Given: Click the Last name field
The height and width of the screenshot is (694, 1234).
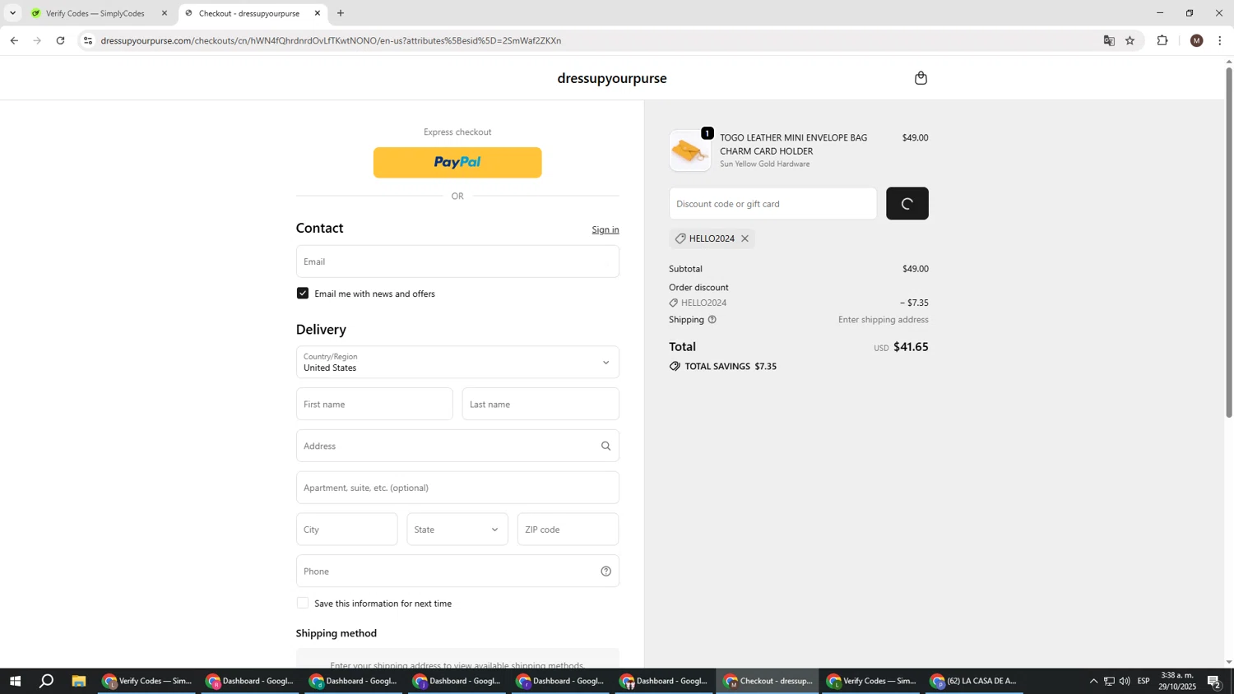Looking at the screenshot, I should click(540, 405).
